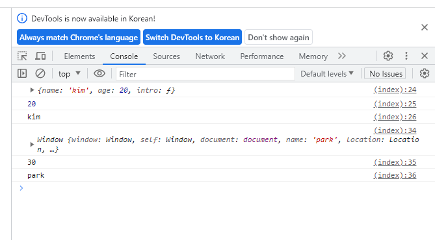Show the console sidebar
Screen dimensions: 435x240
(x=22, y=74)
